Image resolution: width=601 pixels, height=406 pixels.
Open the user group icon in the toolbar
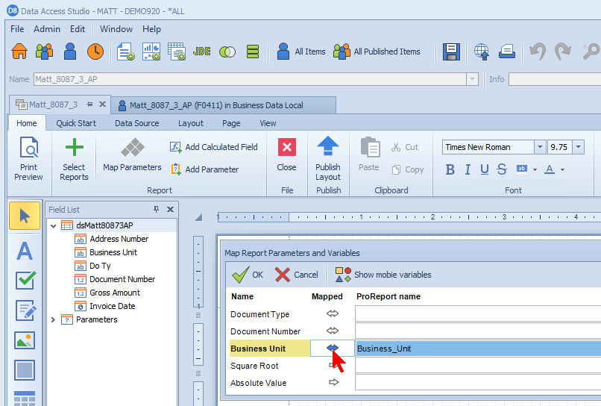pos(45,51)
